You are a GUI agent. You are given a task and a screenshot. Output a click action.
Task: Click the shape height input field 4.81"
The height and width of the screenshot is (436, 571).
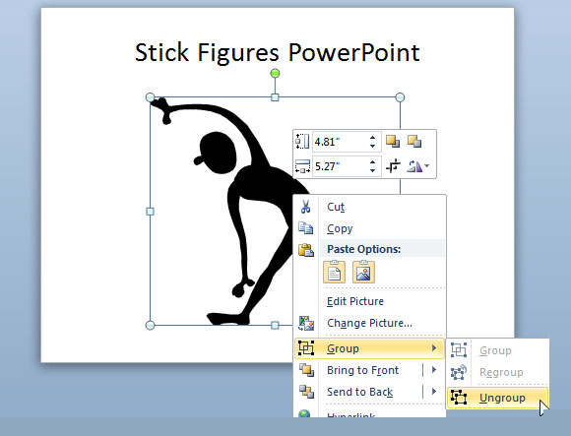pyautogui.click(x=340, y=142)
